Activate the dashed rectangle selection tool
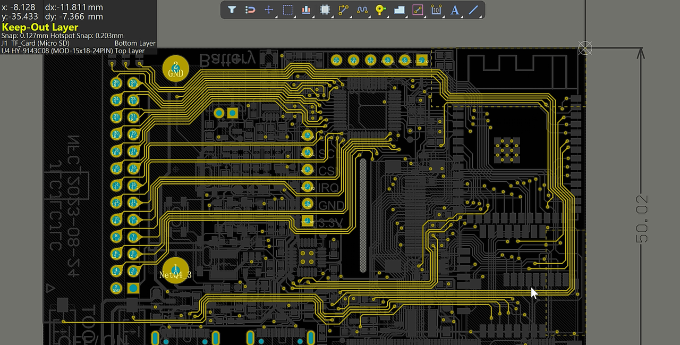This screenshot has height=345, width=680. (x=287, y=10)
